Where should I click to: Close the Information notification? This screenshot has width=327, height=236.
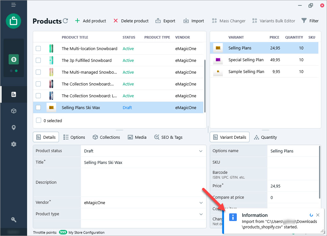318,215
